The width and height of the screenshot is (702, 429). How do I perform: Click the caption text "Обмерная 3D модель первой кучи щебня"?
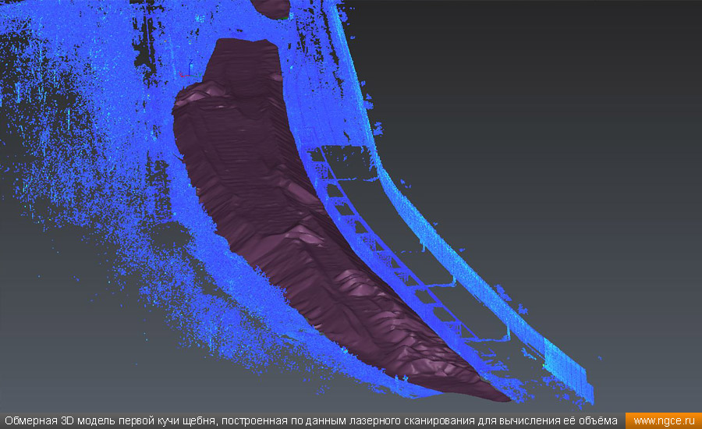pyautogui.click(x=111, y=421)
